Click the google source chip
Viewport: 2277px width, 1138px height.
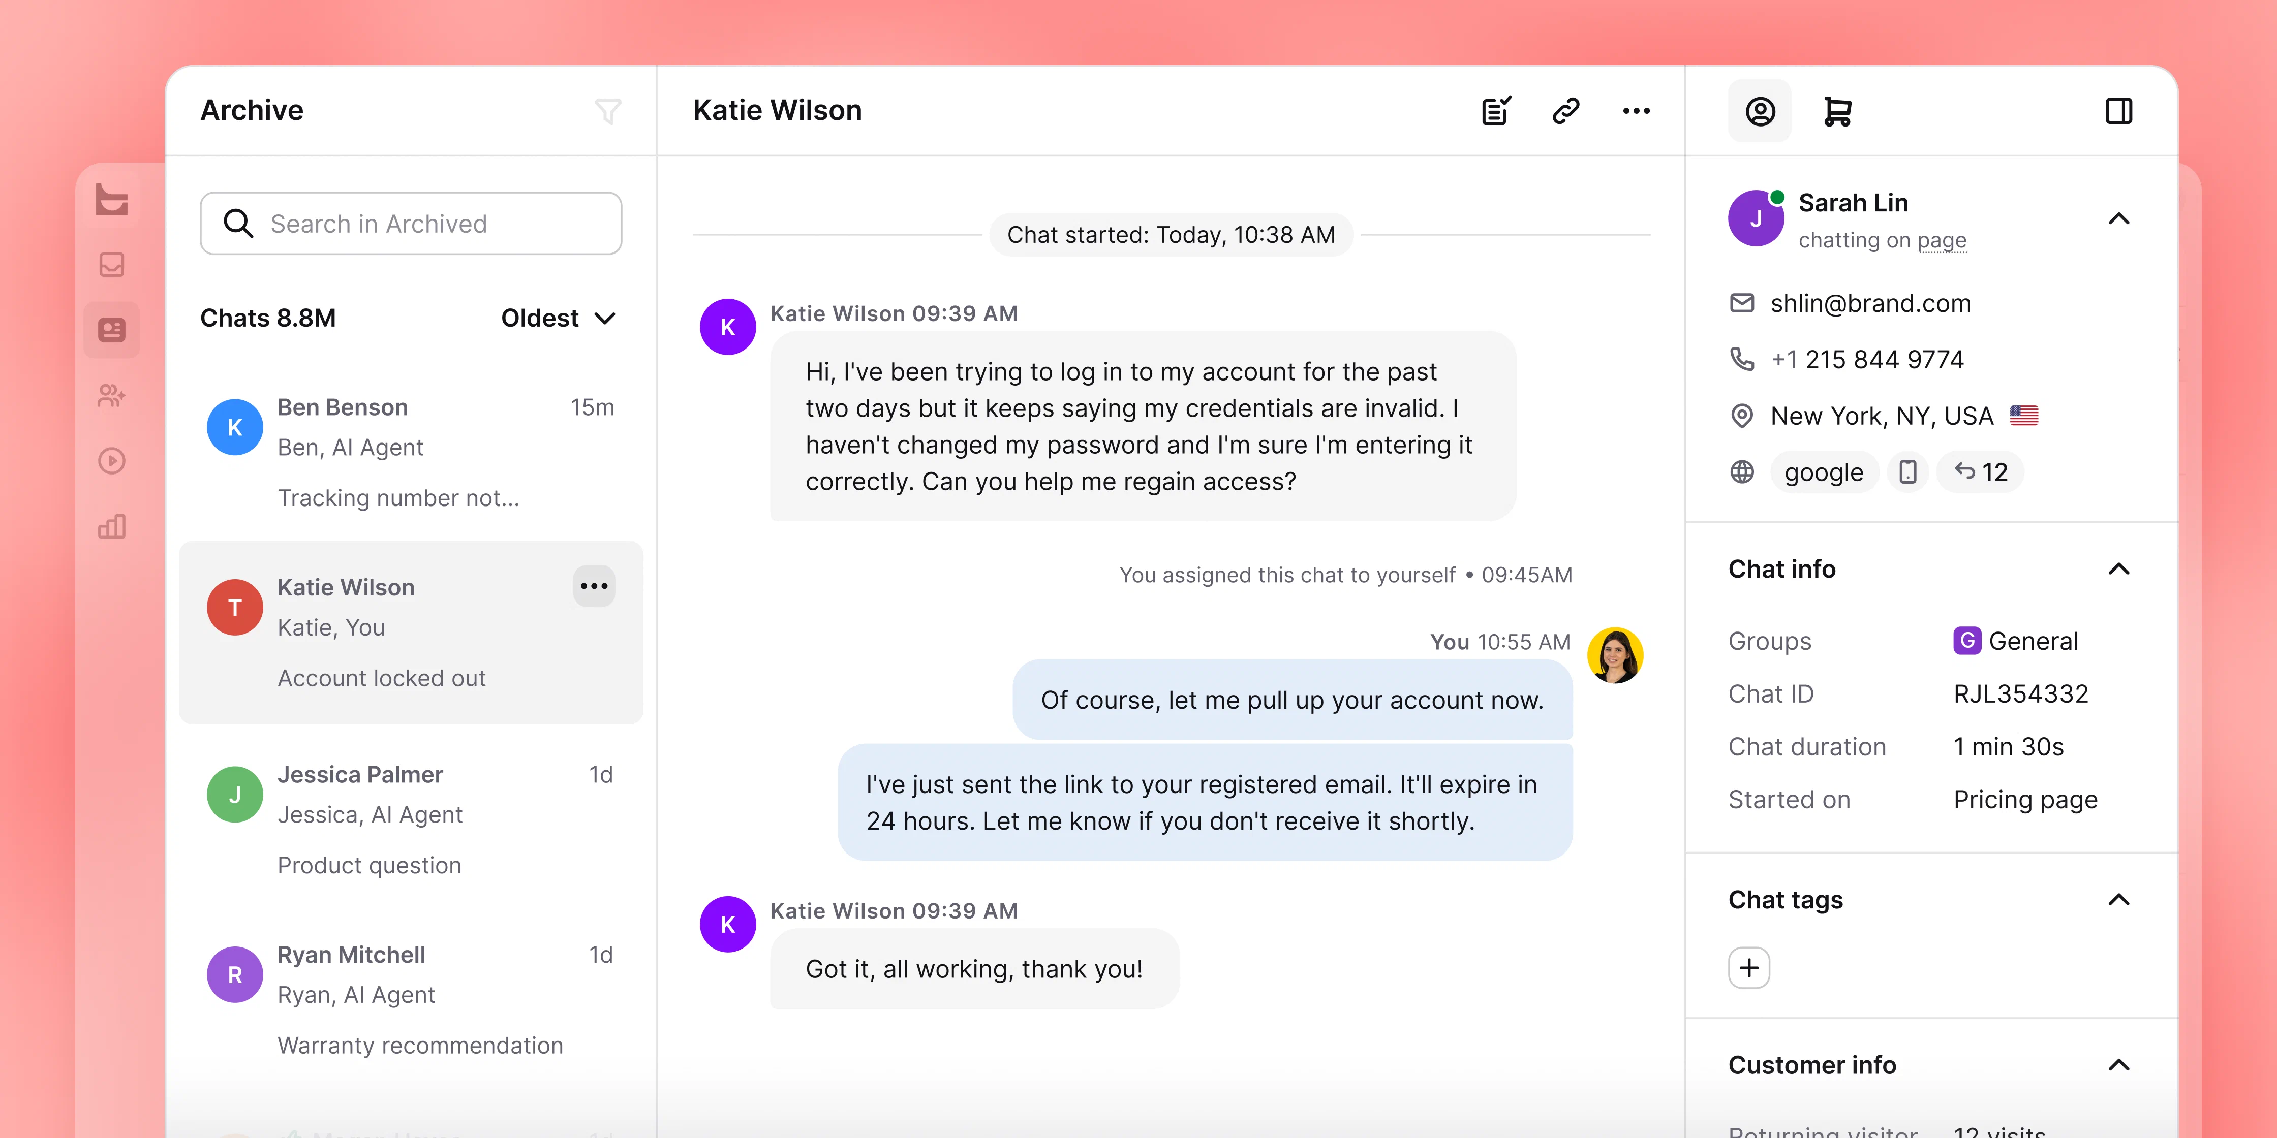click(x=1824, y=472)
